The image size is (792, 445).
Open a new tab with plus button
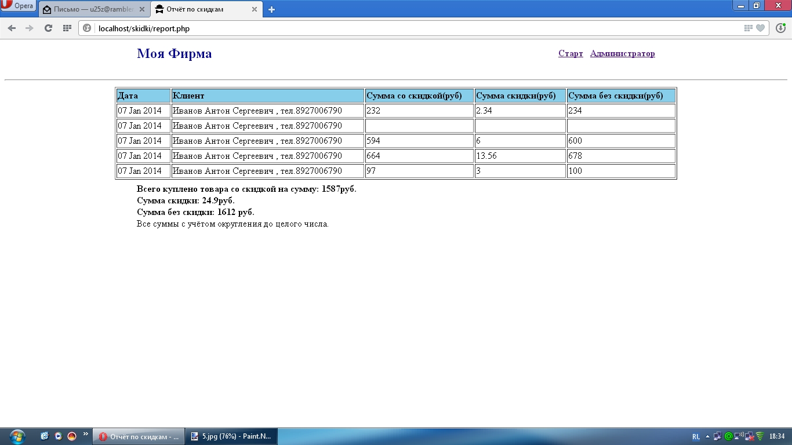click(x=271, y=9)
